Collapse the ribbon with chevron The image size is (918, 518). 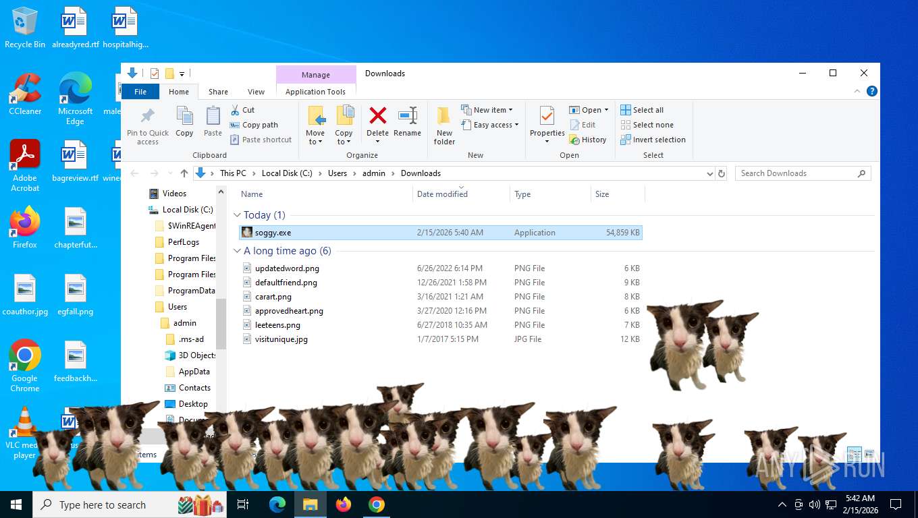(858, 92)
